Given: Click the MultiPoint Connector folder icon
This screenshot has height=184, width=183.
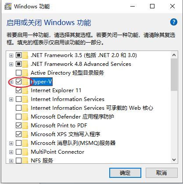Looking at the screenshot, I should click(x=25, y=152).
